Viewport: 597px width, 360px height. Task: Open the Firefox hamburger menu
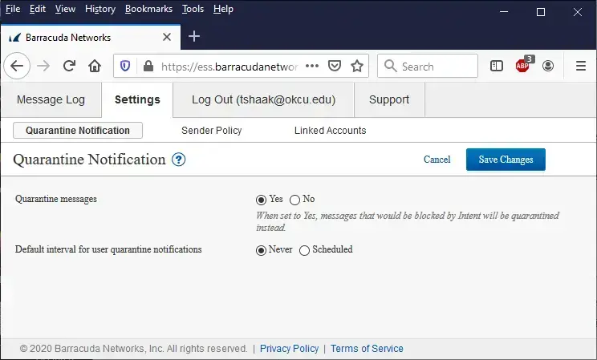(580, 66)
